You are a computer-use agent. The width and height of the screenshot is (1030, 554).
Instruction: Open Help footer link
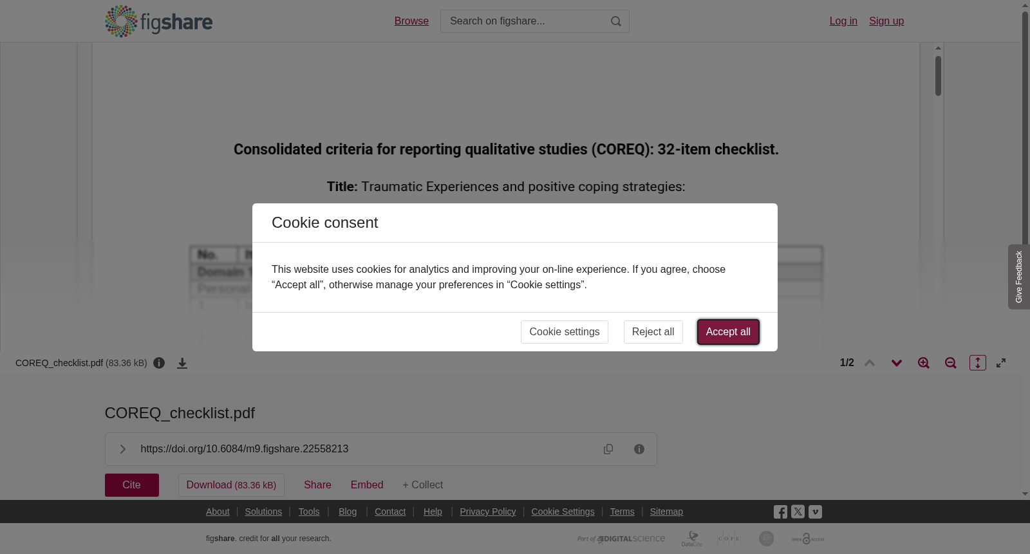click(x=433, y=512)
